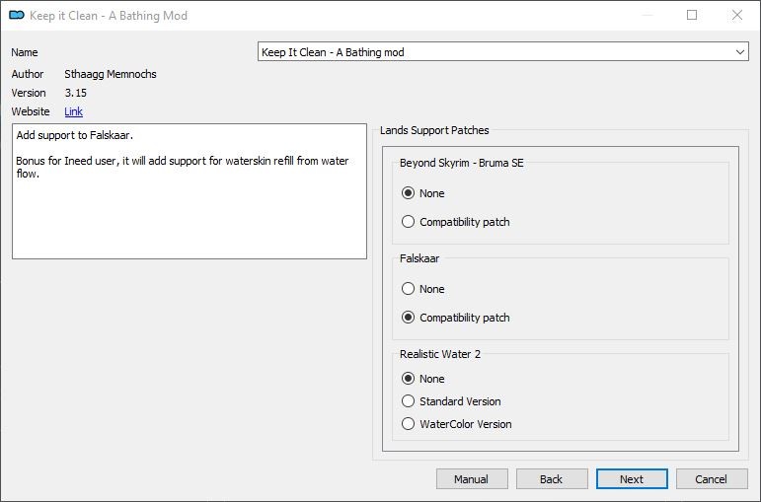Open the Website Link
This screenshot has height=502, width=761.
(73, 111)
